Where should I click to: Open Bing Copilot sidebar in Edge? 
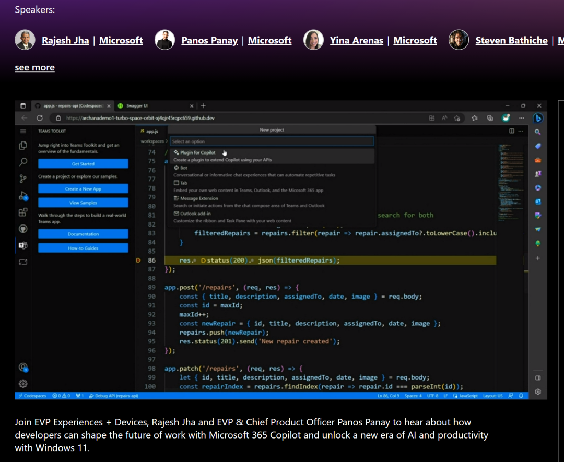[x=538, y=118]
